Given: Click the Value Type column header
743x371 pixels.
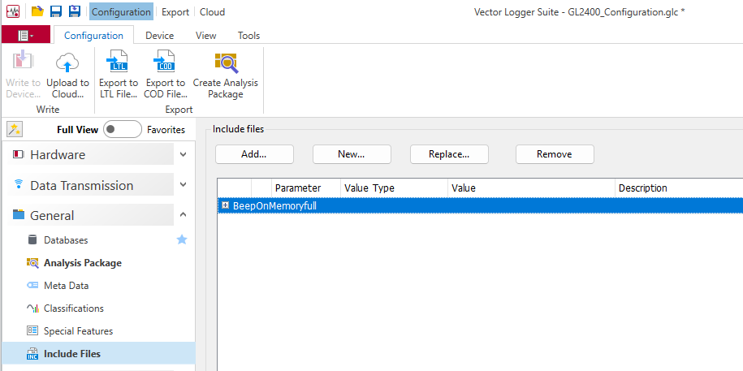Looking at the screenshot, I should pos(395,188).
